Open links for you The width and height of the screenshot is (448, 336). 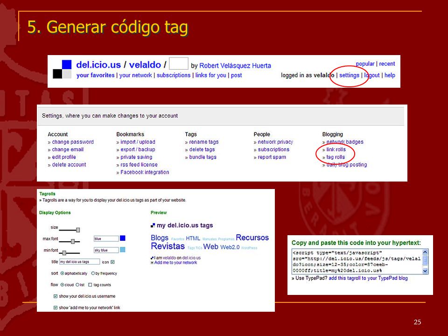(210, 75)
